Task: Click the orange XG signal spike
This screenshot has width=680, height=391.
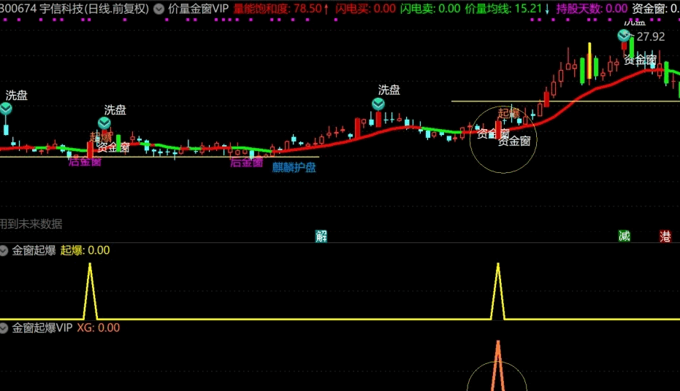Action: pyautogui.click(x=498, y=366)
